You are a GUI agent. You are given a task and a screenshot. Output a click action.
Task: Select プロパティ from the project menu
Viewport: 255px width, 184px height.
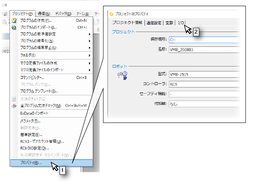click(31, 162)
